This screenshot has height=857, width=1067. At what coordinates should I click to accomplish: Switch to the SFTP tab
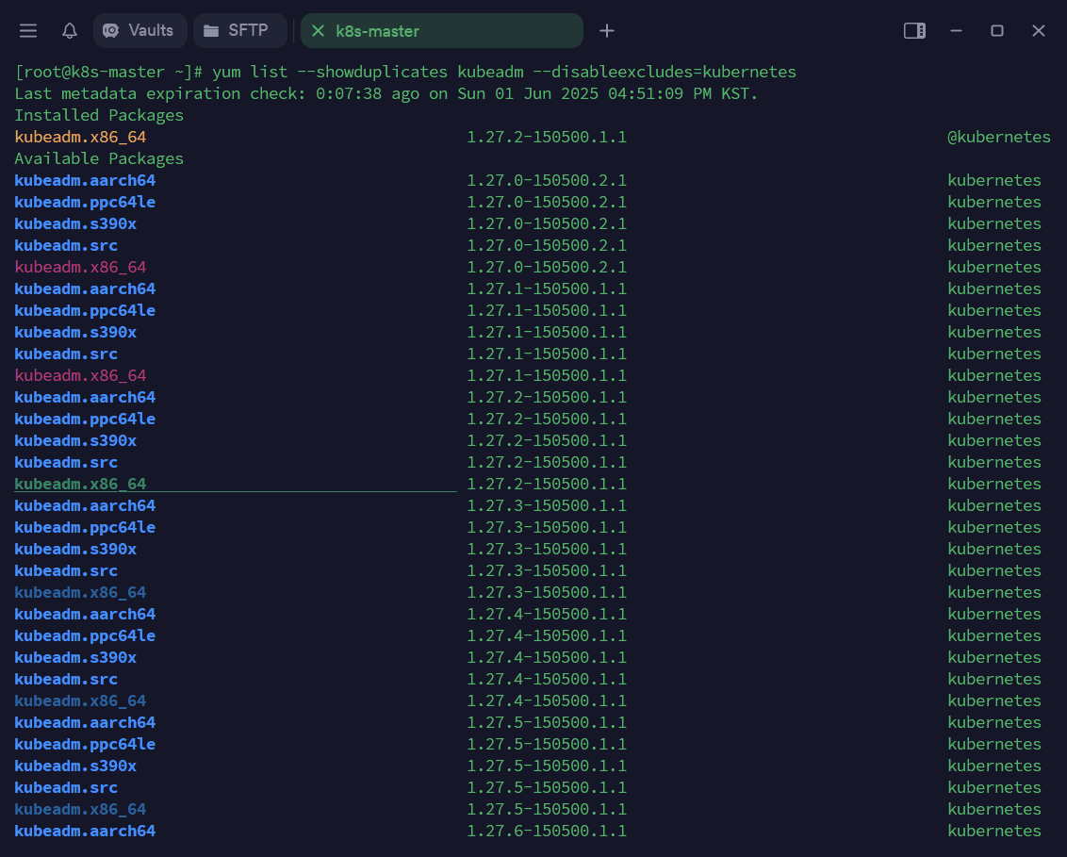[239, 30]
